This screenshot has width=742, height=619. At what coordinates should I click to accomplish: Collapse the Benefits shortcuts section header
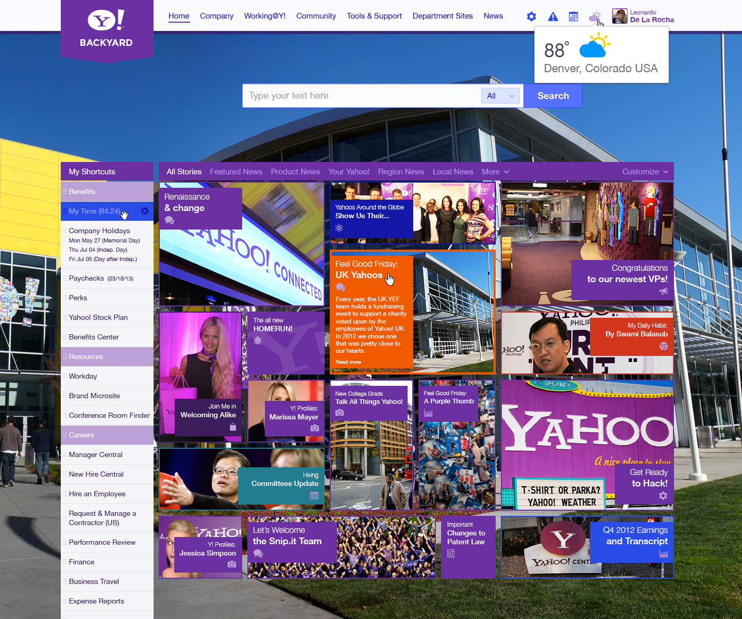tap(107, 191)
